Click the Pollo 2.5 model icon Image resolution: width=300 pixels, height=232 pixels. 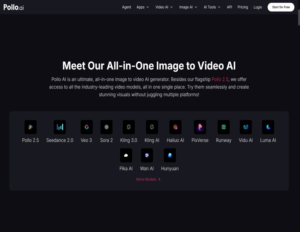[x=30, y=127]
